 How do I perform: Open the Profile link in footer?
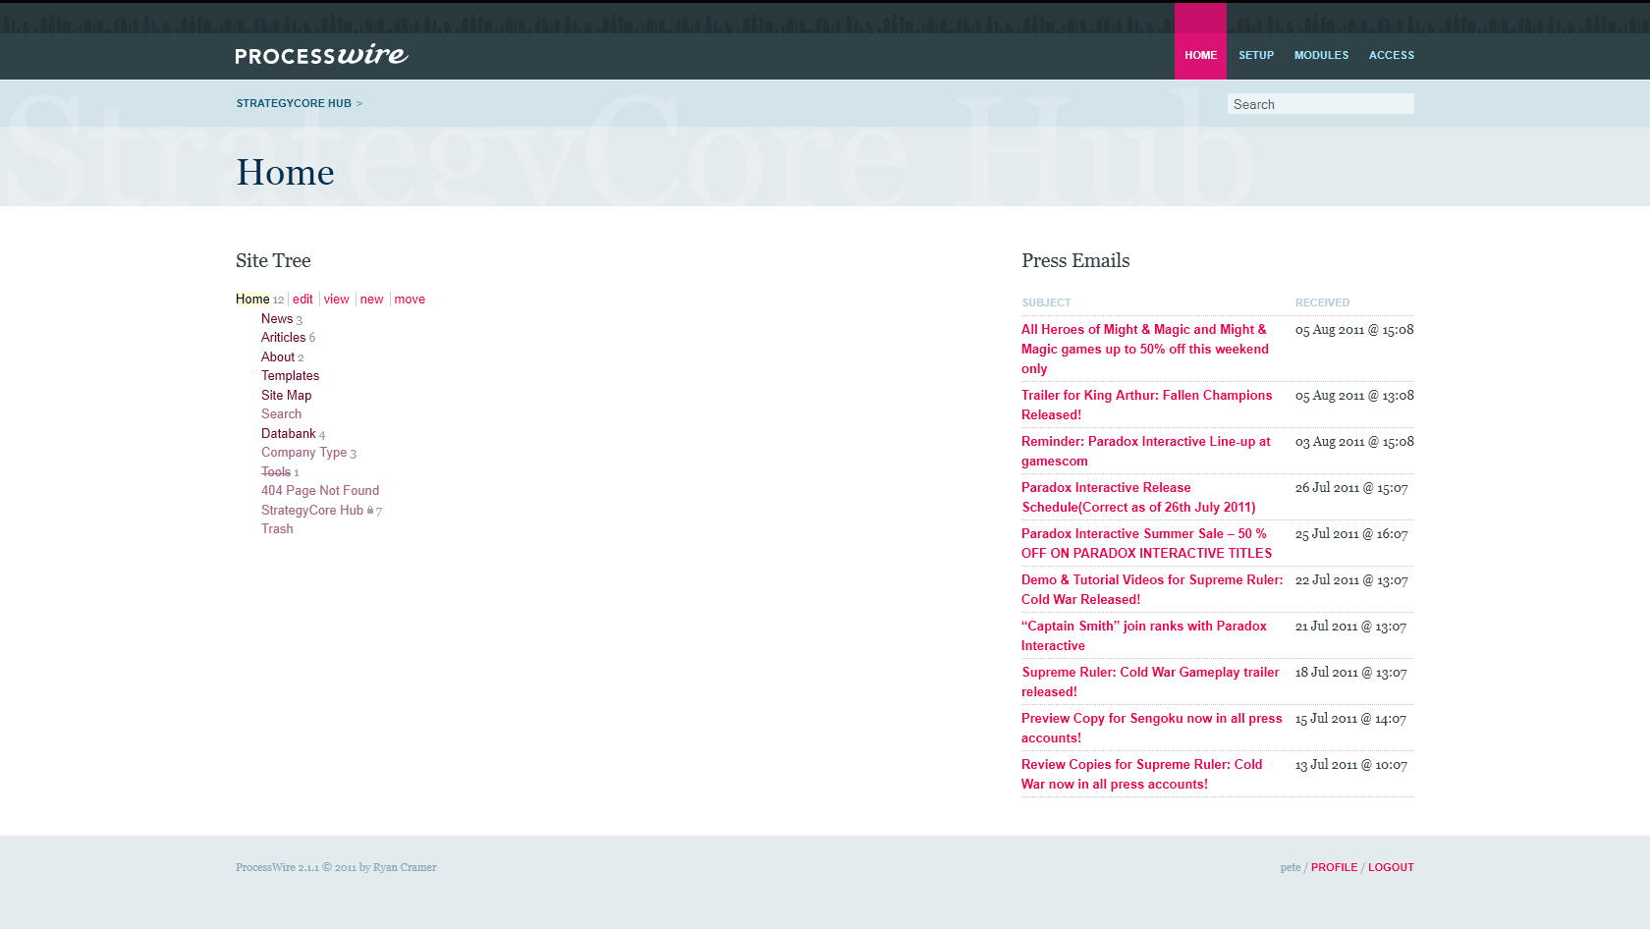click(x=1334, y=868)
